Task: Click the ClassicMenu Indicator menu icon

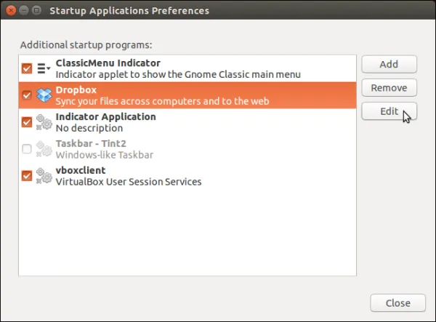Action: pos(44,68)
